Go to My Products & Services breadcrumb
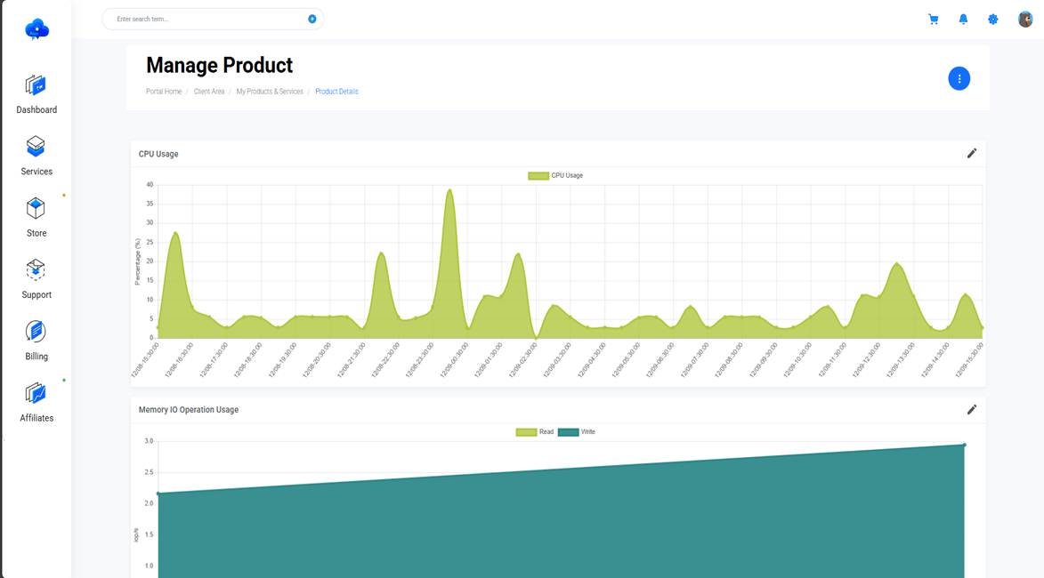1044x578 pixels. click(x=270, y=92)
